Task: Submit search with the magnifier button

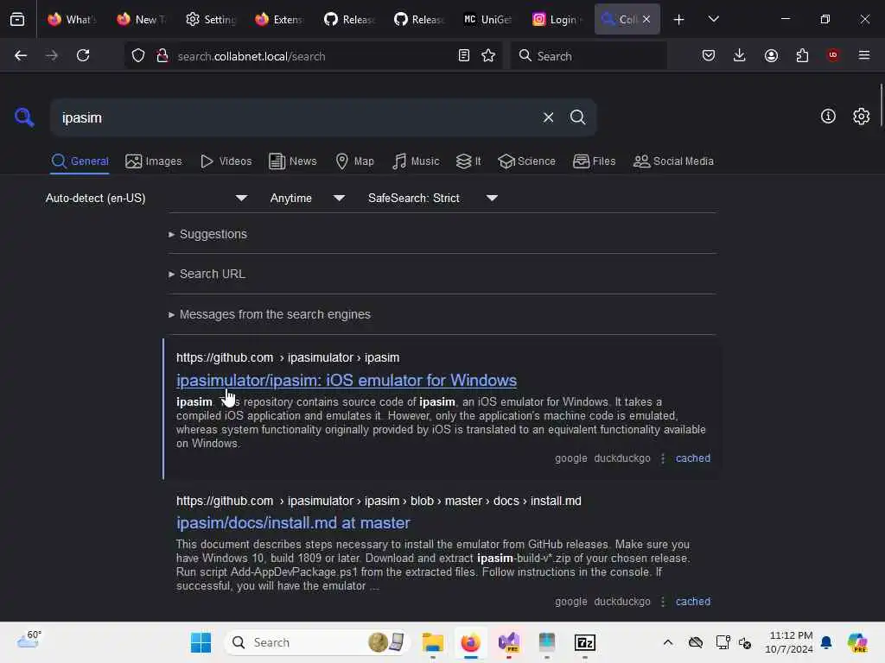Action: click(x=577, y=117)
